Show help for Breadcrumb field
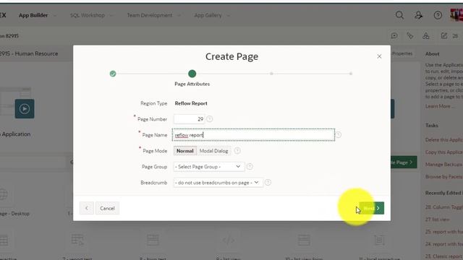Viewport: 463px width, 260px height. point(268,183)
